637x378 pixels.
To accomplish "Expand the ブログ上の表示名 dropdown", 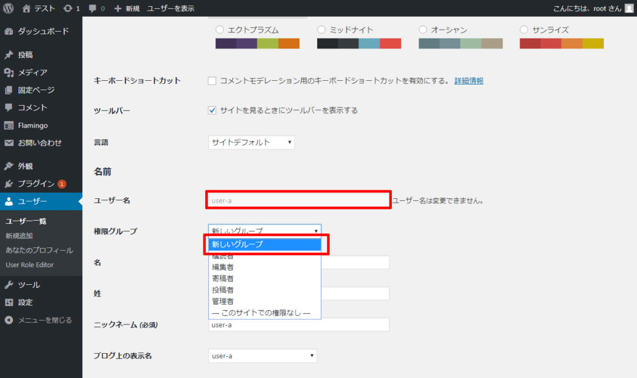I will tap(263, 356).
